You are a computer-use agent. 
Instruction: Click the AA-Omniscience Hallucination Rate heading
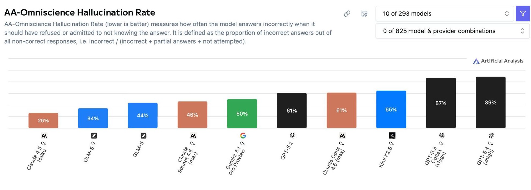[80, 13]
